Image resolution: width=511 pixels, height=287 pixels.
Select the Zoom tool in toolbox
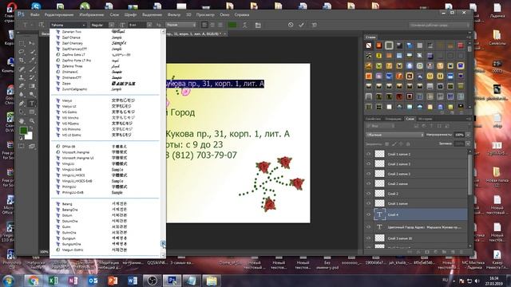[32, 120]
